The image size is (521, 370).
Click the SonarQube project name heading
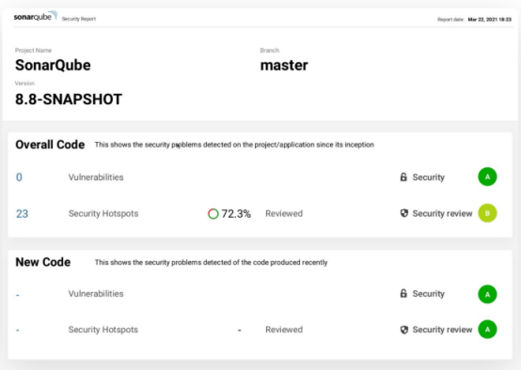(x=53, y=65)
